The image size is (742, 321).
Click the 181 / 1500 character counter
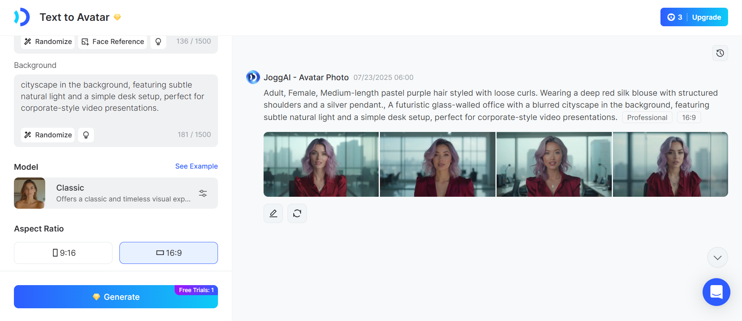pos(194,135)
